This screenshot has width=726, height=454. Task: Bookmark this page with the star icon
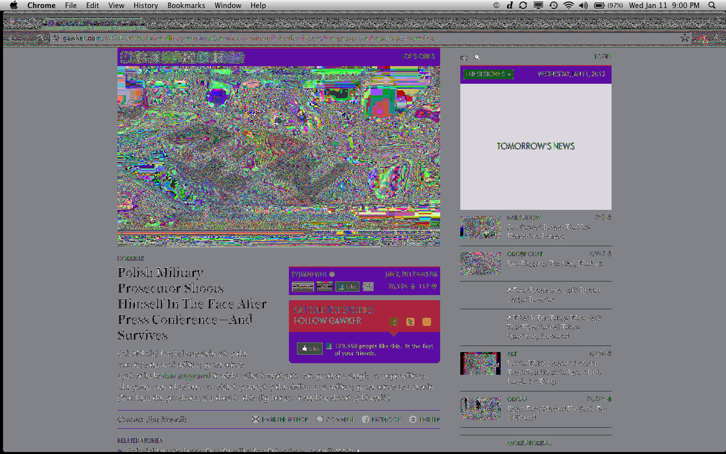click(685, 38)
